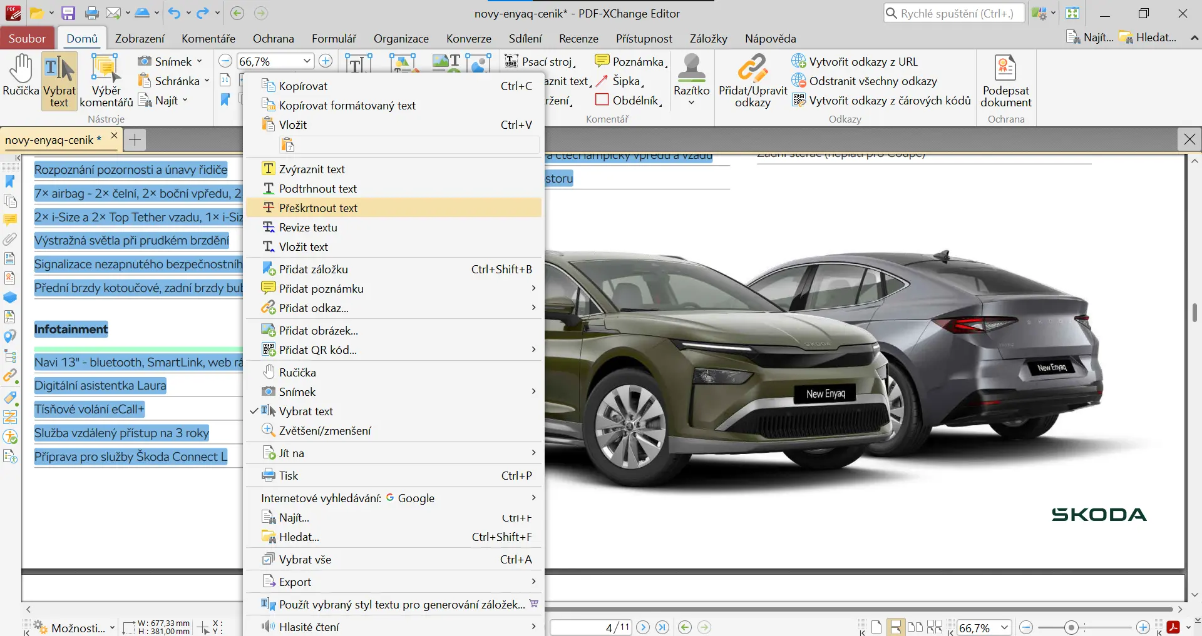
Task: Switch to two-page continuous layout in status bar
Action: [935, 627]
